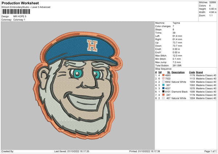The width and height of the screenshot is (218, 154).
Task: Click the Total Bobbin value 261.09ft
Action: [178, 65]
